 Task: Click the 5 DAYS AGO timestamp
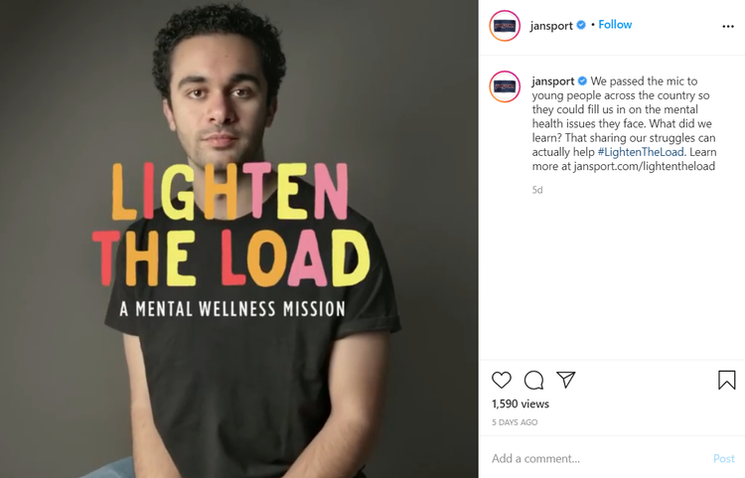click(515, 422)
